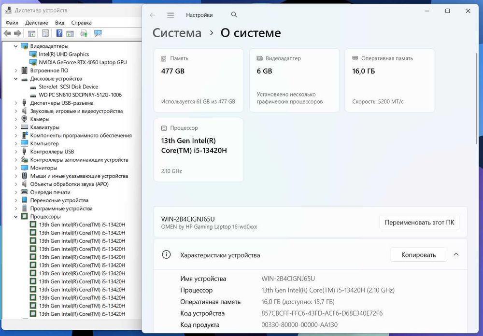Click the Intel(R) UHD Graphics adapter icon
483x336 pixels.
point(33,54)
